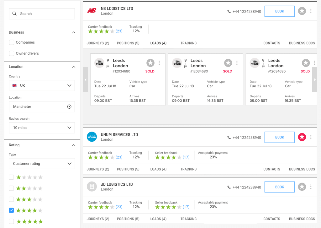Open the 10 miles radius dropdown

coord(42,128)
